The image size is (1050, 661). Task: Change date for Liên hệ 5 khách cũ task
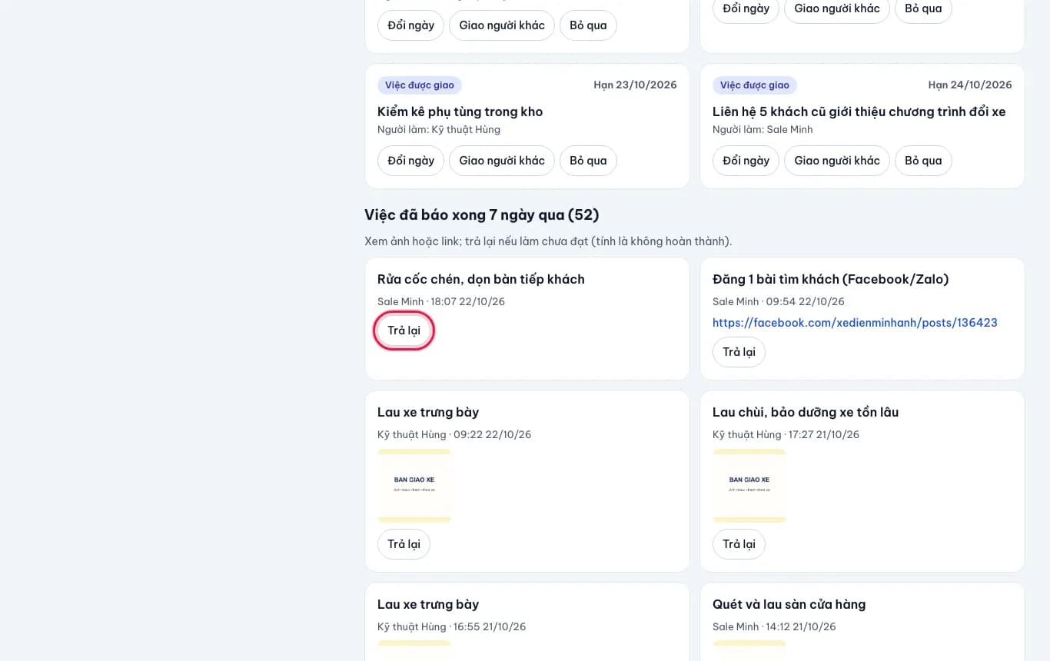click(x=746, y=161)
